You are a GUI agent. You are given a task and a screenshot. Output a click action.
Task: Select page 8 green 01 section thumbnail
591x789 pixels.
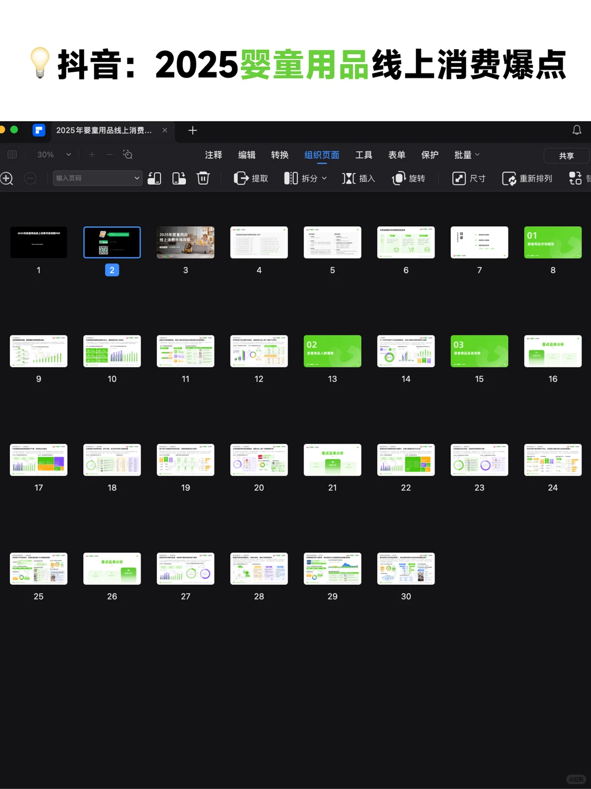click(x=553, y=242)
